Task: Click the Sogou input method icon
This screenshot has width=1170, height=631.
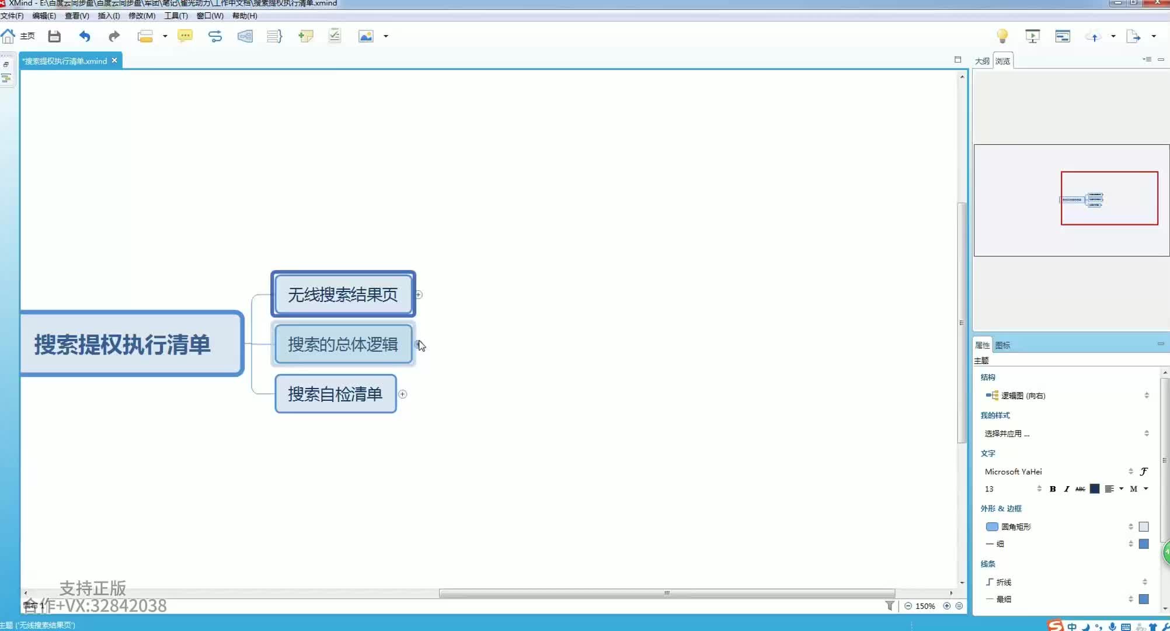Action: click(1056, 626)
